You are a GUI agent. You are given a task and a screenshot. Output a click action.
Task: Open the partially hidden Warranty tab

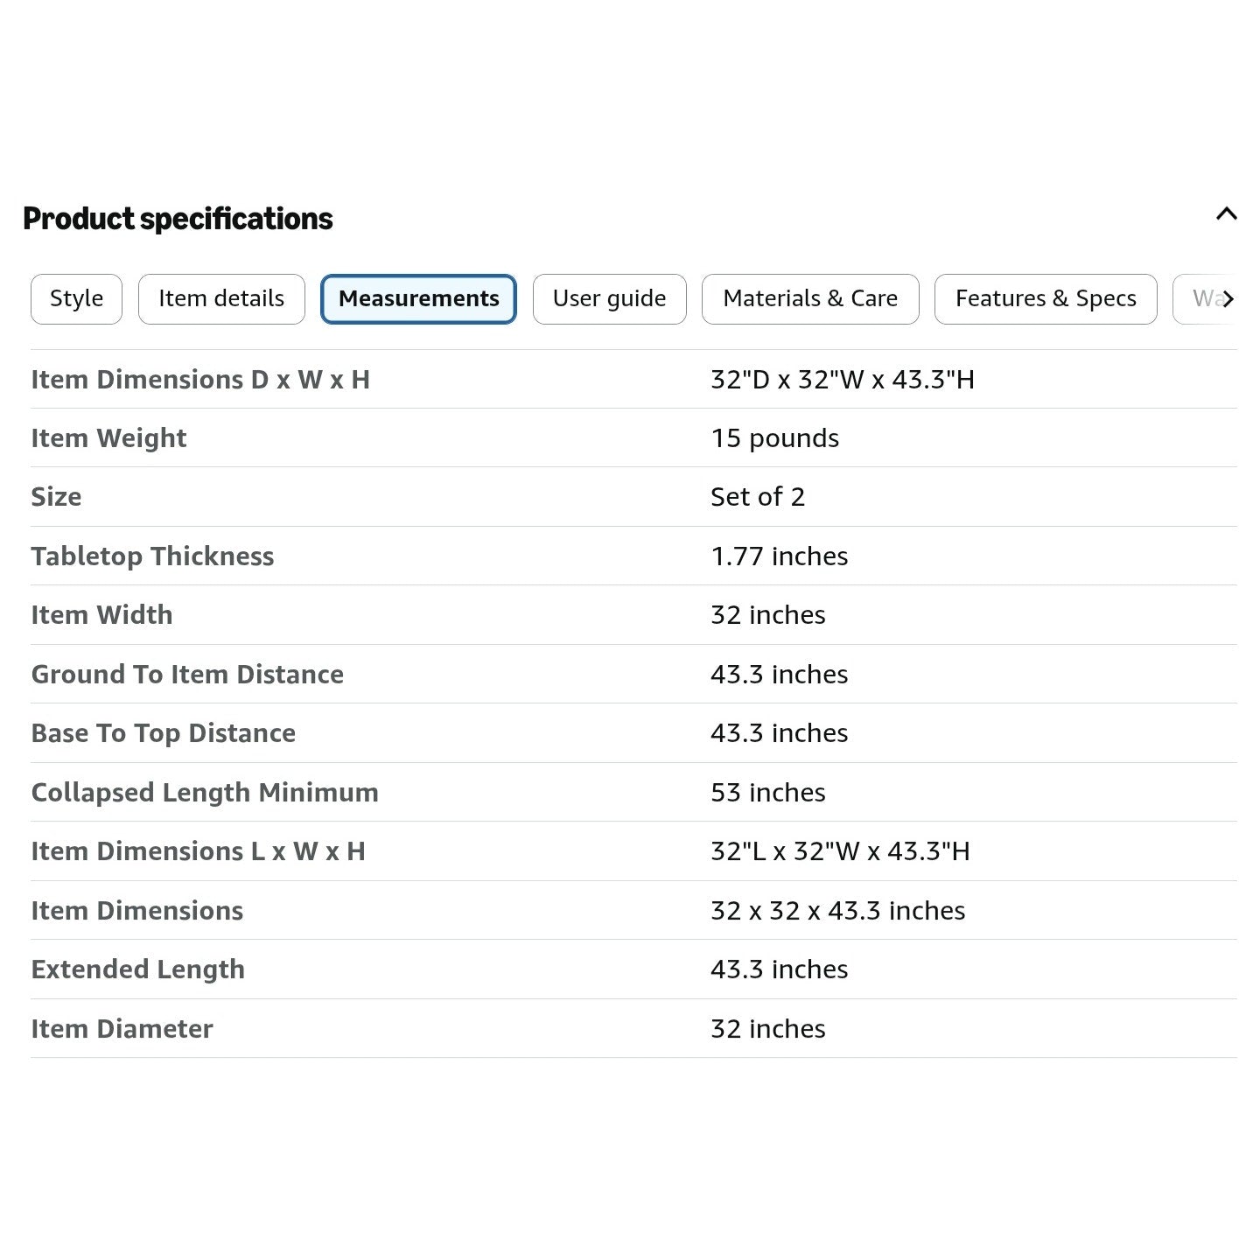point(1206,299)
